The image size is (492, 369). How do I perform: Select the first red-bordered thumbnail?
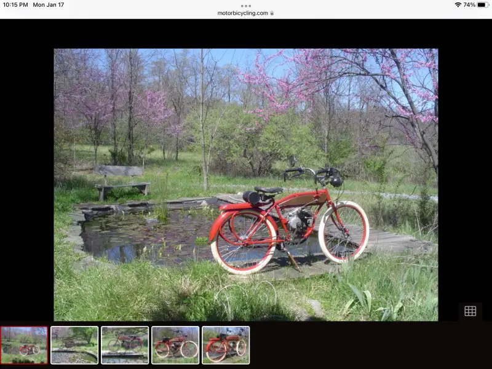(x=24, y=345)
